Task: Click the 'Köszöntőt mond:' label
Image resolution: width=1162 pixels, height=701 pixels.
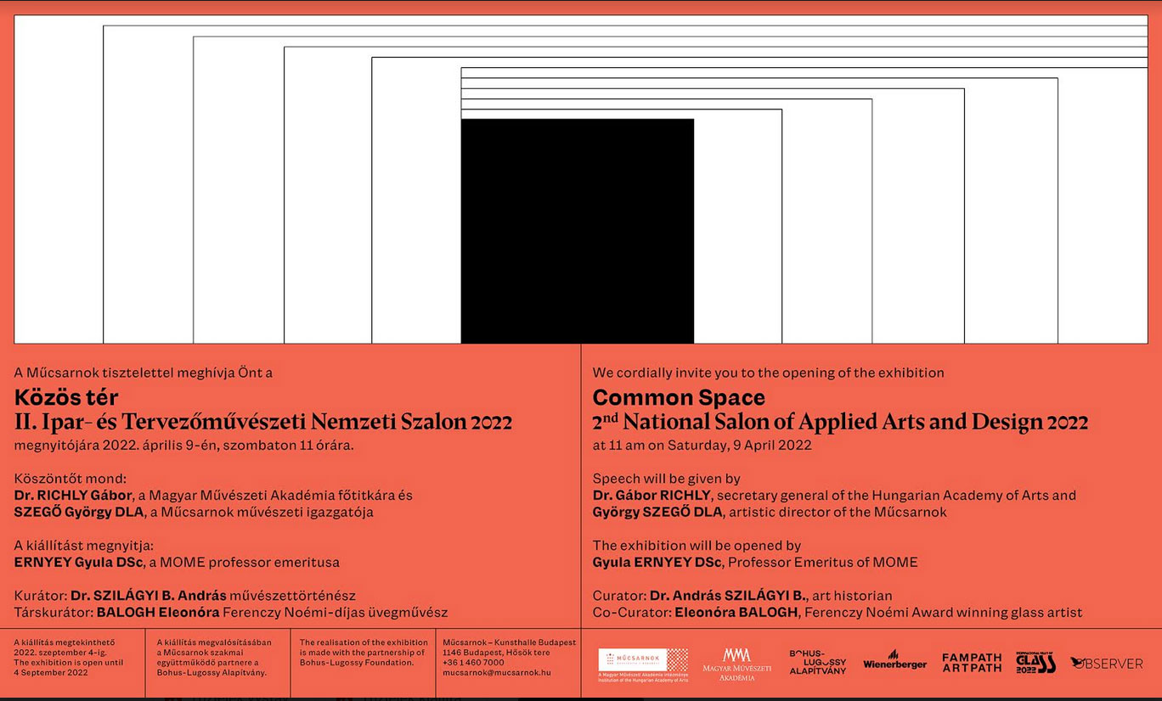Action: pos(71,479)
